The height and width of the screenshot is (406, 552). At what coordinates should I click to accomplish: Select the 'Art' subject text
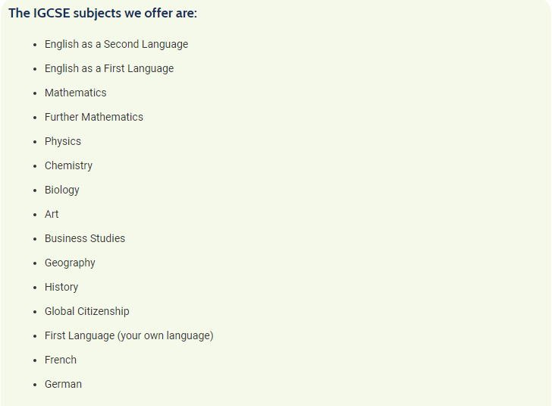click(52, 214)
